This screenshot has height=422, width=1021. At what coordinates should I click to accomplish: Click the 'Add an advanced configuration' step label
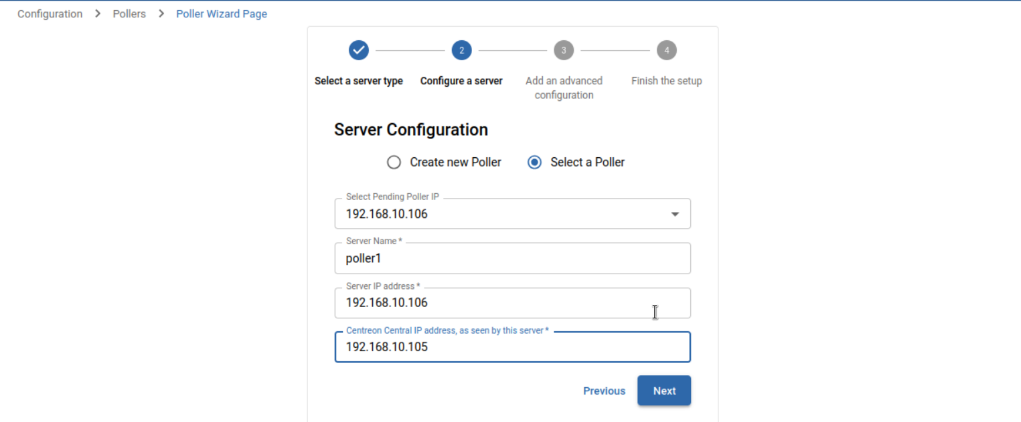click(564, 88)
